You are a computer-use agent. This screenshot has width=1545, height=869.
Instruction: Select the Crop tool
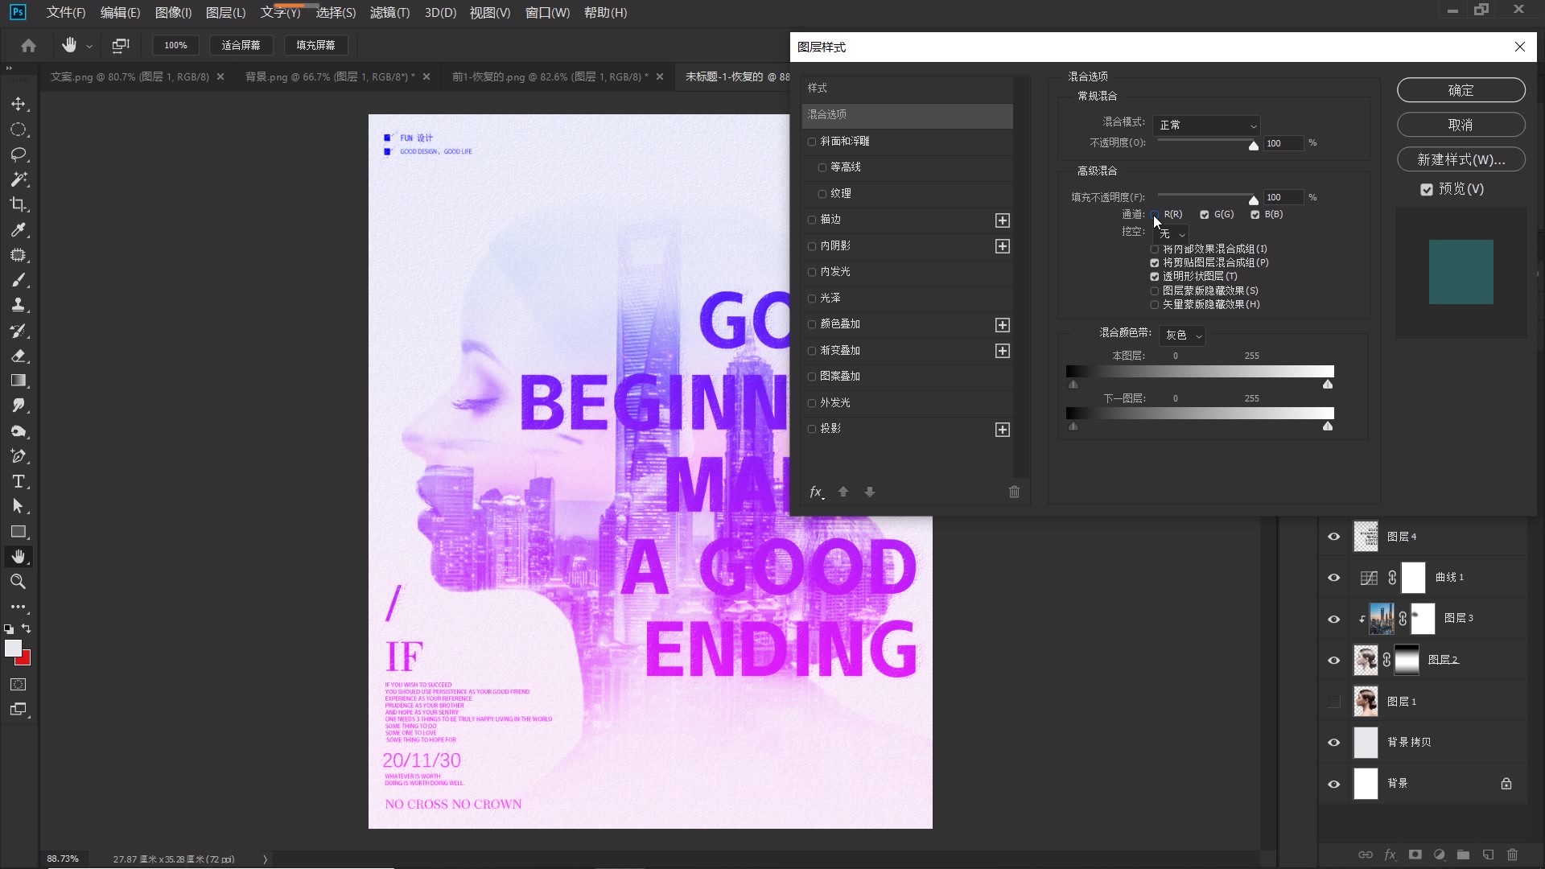pyautogui.click(x=19, y=204)
